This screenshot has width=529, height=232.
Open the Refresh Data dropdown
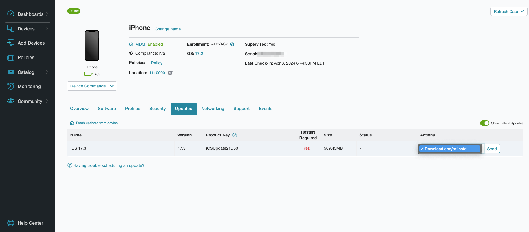[509, 12]
